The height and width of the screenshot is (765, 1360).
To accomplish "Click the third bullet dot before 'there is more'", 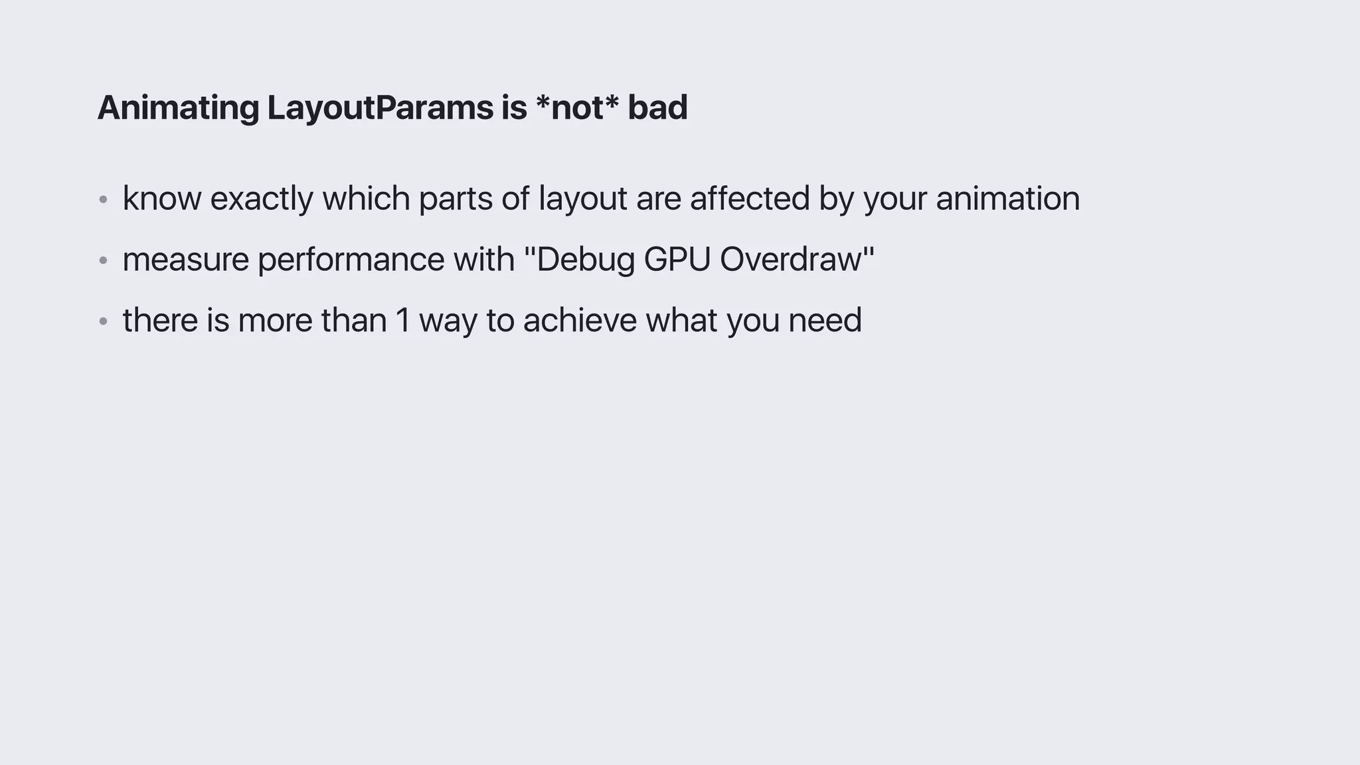I will point(103,321).
